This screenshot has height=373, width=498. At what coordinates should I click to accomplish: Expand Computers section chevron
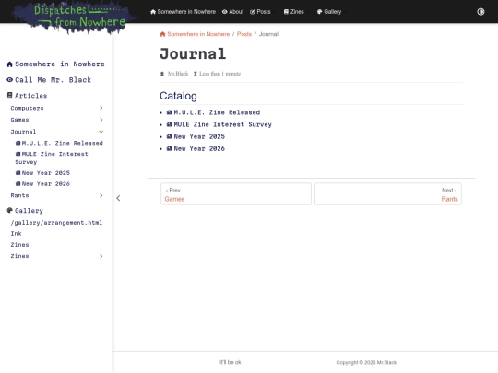[101, 108]
